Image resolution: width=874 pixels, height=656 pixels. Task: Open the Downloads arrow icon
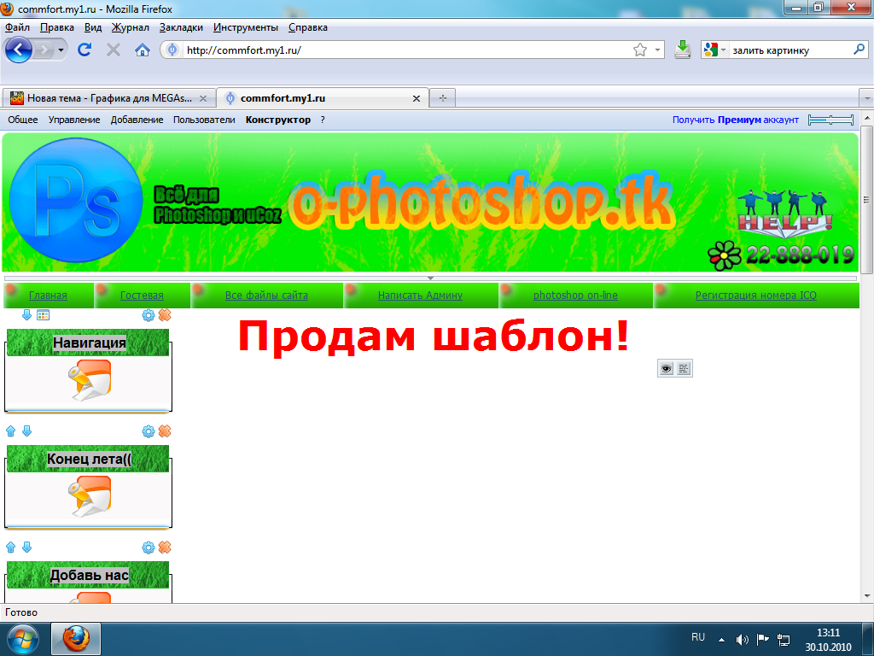(x=682, y=50)
